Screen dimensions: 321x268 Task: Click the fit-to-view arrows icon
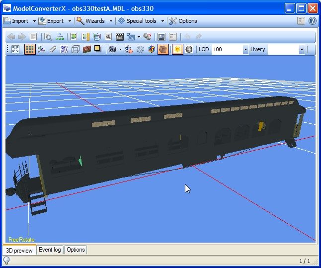[15, 50]
